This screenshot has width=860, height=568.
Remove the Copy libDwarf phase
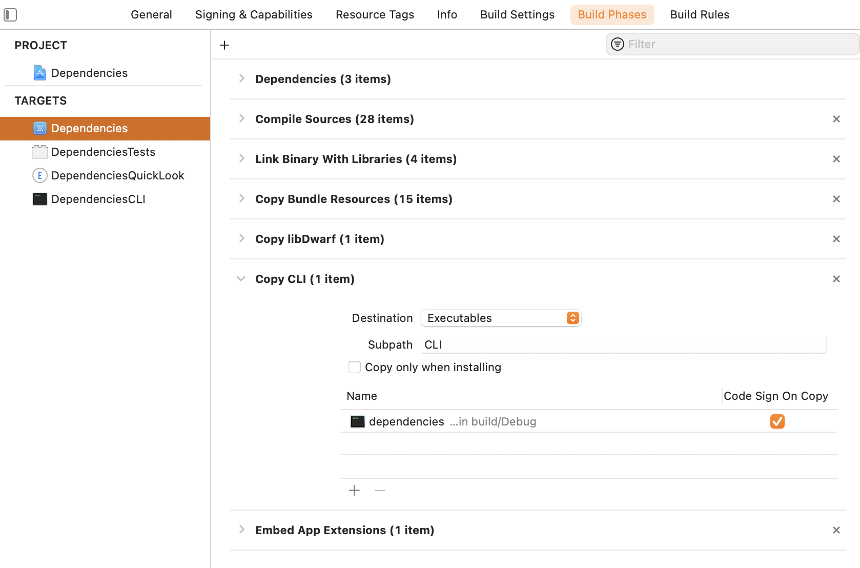(x=836, y=239)
